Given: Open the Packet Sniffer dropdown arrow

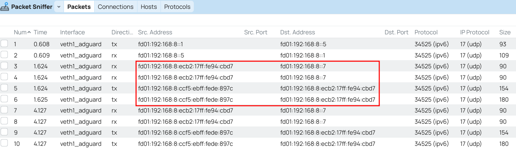Looking at the screenshot, I should tap(59, 7).
